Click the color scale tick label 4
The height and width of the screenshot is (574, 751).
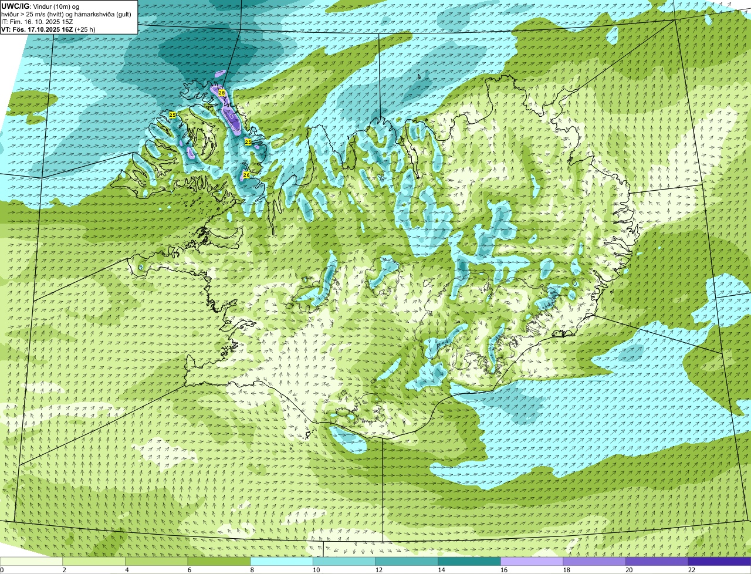click(127, 569)
